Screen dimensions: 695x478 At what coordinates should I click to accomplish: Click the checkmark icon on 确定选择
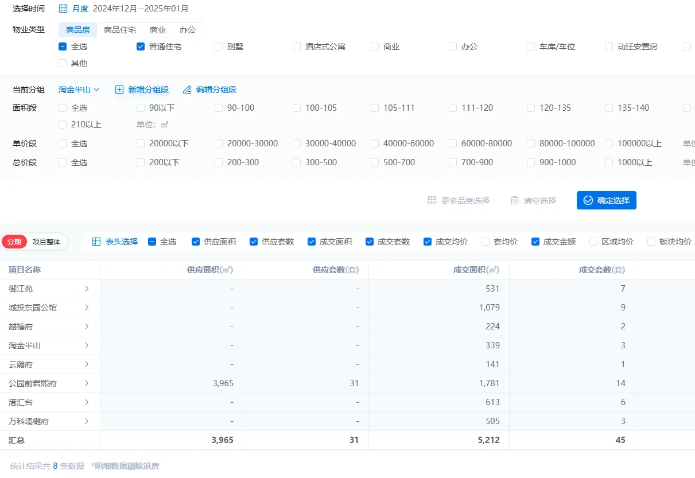[x=588, y=200]
